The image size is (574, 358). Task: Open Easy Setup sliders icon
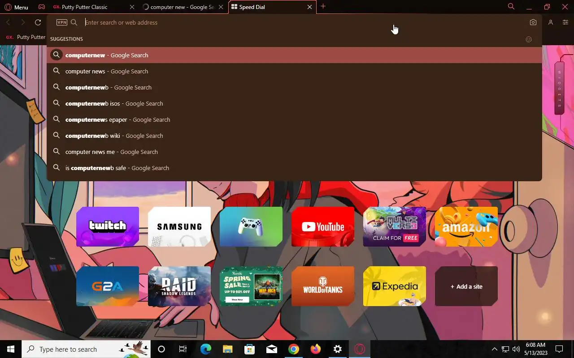(565, 22)
